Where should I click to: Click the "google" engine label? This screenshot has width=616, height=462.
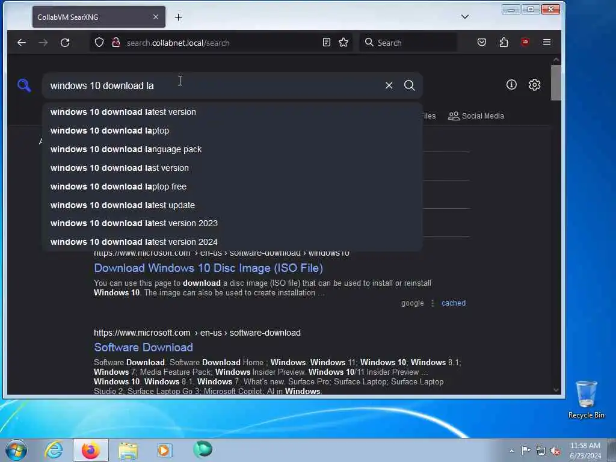click(412, 303)
